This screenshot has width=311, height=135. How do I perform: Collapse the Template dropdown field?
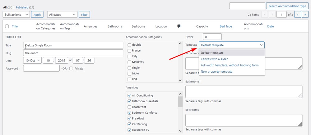[232, 45]
